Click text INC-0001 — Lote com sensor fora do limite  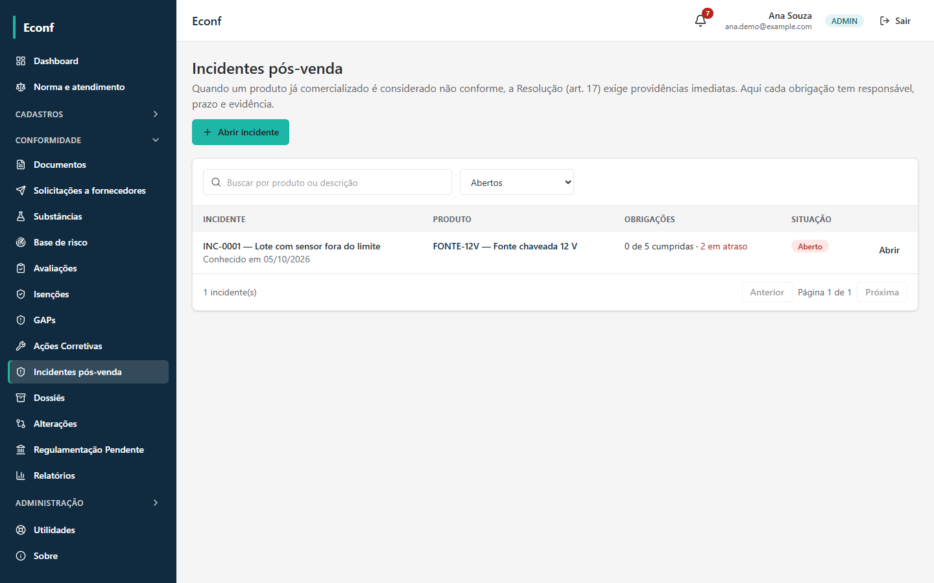(292, 246)
